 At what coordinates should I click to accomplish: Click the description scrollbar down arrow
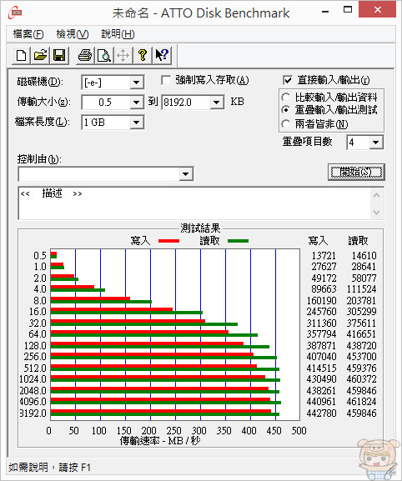[376, 212]
